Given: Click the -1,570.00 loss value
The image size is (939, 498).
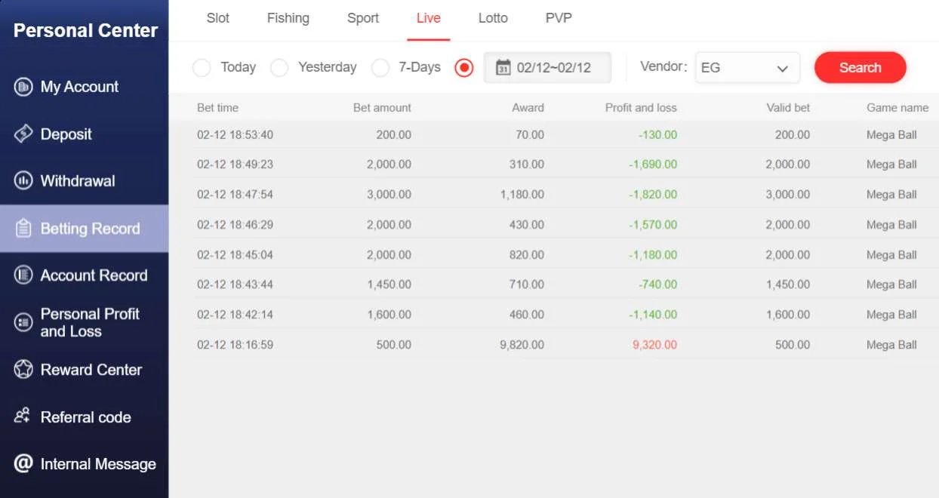Looking at the screenshot, I should (x=653, y=225).
